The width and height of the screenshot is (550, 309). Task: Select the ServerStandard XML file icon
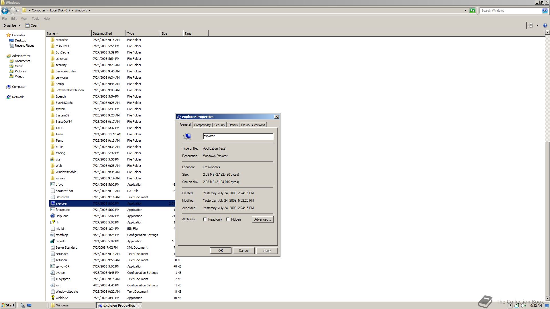pos(52,247)
